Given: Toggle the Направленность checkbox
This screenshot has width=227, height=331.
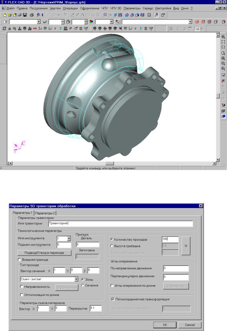Looking at the screenshot, I should (22, 287).
